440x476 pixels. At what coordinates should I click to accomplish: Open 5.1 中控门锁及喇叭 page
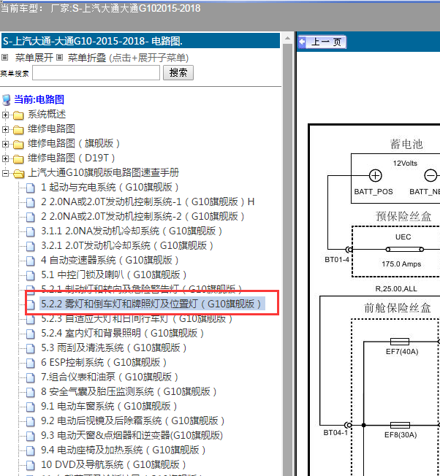pos(113,275)
